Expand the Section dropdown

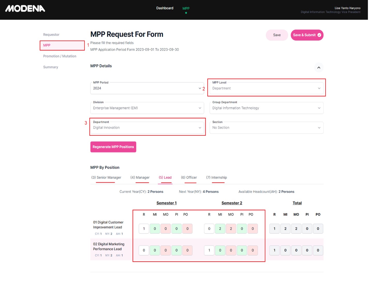point(266,128)
